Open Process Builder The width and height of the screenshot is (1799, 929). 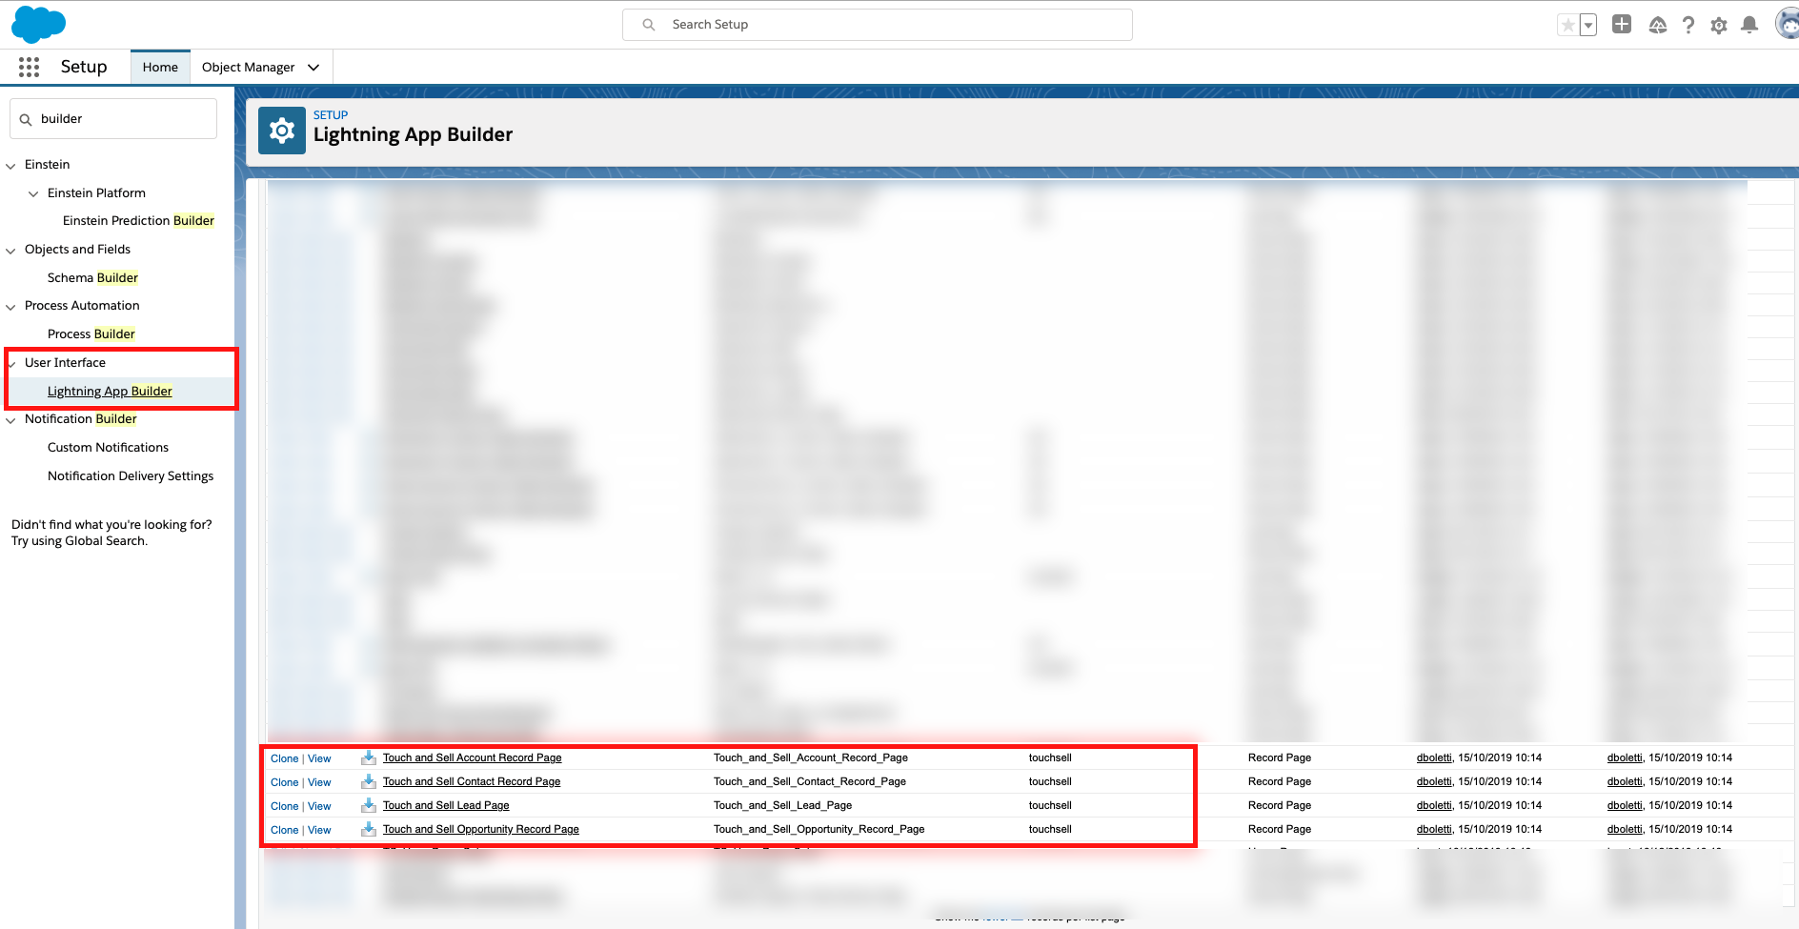coord(91,334)
